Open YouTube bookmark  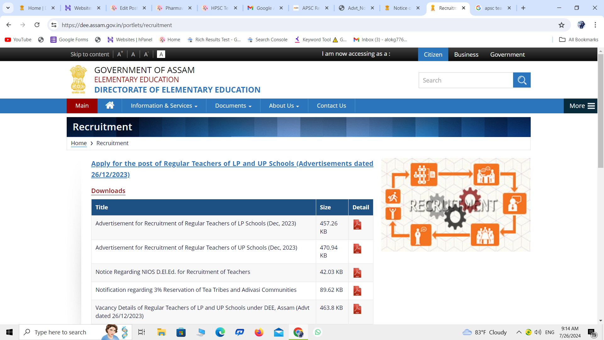(x=18, y=40)
